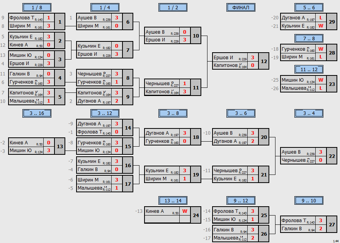The image size is (340, 243).
Task: Select the "3 .. 6" bracket header
Action: pyautogui.click(x=241, y=113)
